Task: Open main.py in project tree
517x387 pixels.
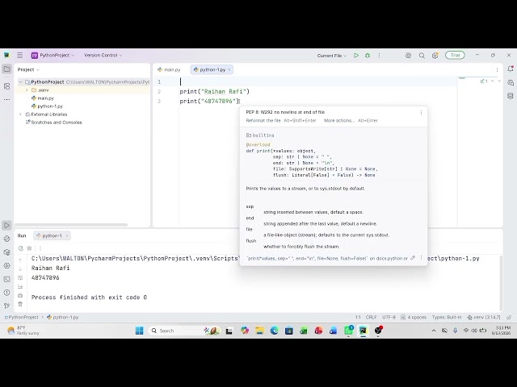Action: [x=43, y=98]
